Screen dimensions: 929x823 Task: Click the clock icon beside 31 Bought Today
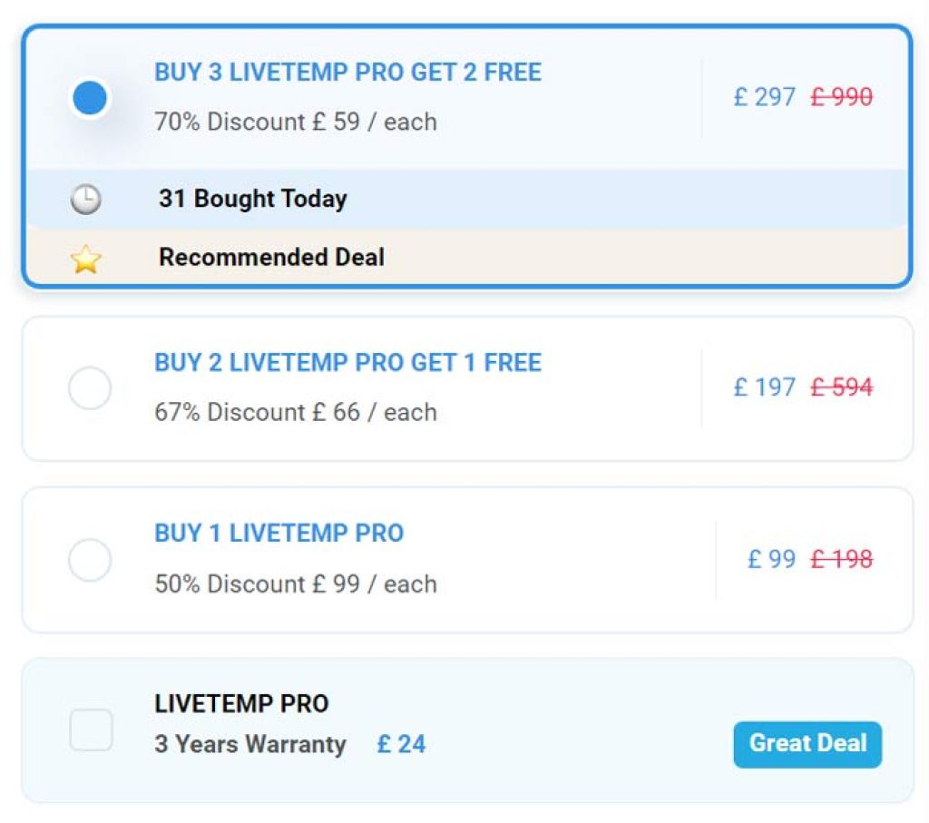(86, 198)
